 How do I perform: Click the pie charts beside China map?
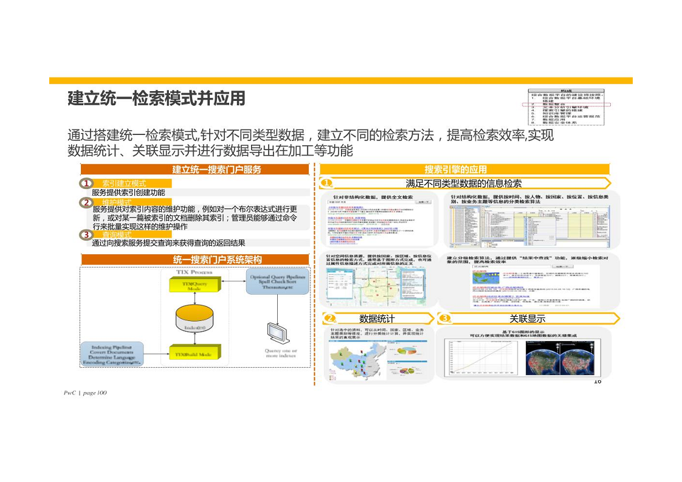click(408, 359)
